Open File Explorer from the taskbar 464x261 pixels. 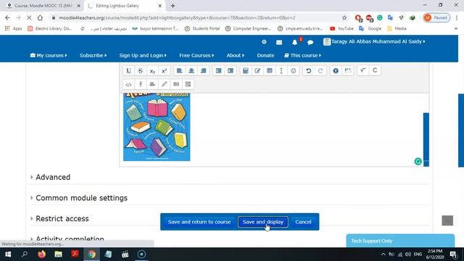pyautogui.click(x=58, y=254)
